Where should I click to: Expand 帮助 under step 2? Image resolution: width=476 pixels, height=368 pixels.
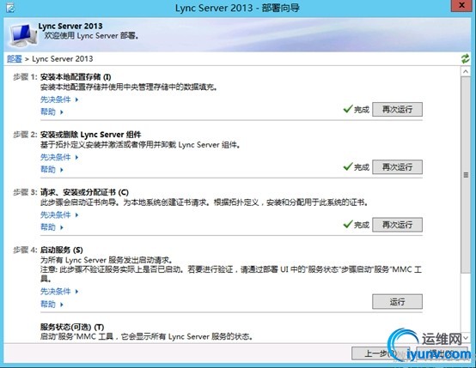pyautogui.click(x=52, y=170)
